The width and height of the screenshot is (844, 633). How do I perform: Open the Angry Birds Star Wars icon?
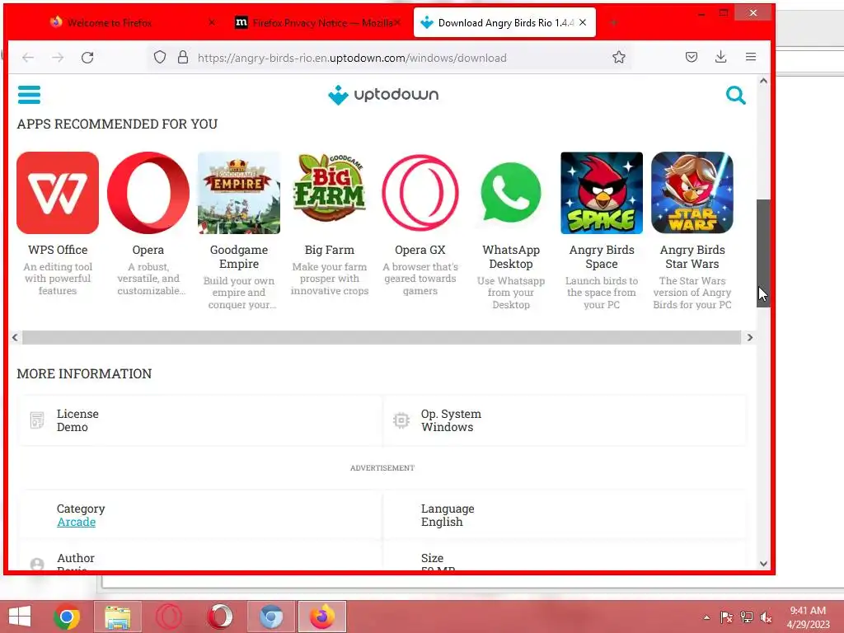692,193
